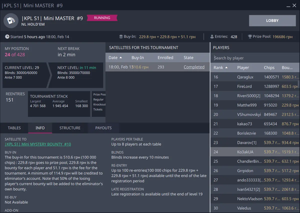The height and width of the screenshot is (213, 300).
Task: Open the Mini MYSTERY BOUNTY #10 link
Action: (x=38, y=144)
